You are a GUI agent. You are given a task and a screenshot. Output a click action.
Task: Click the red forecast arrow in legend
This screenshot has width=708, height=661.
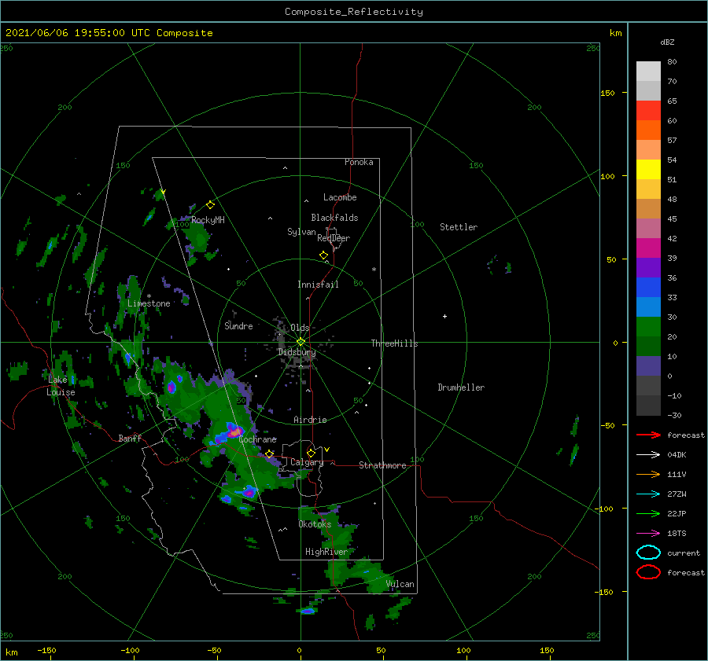[x=648, y=435]
